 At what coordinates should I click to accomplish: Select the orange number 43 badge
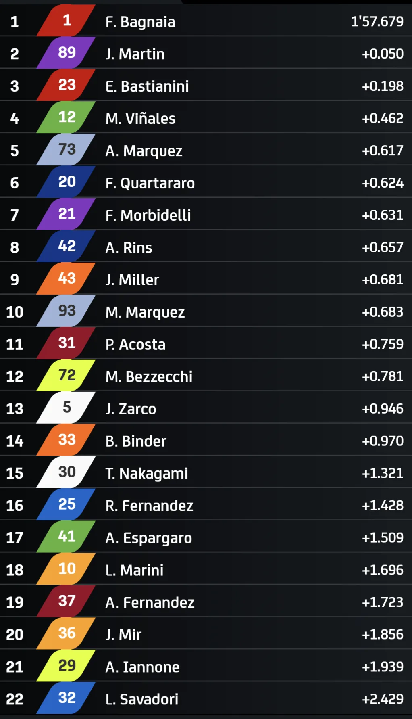pos(67,278)
